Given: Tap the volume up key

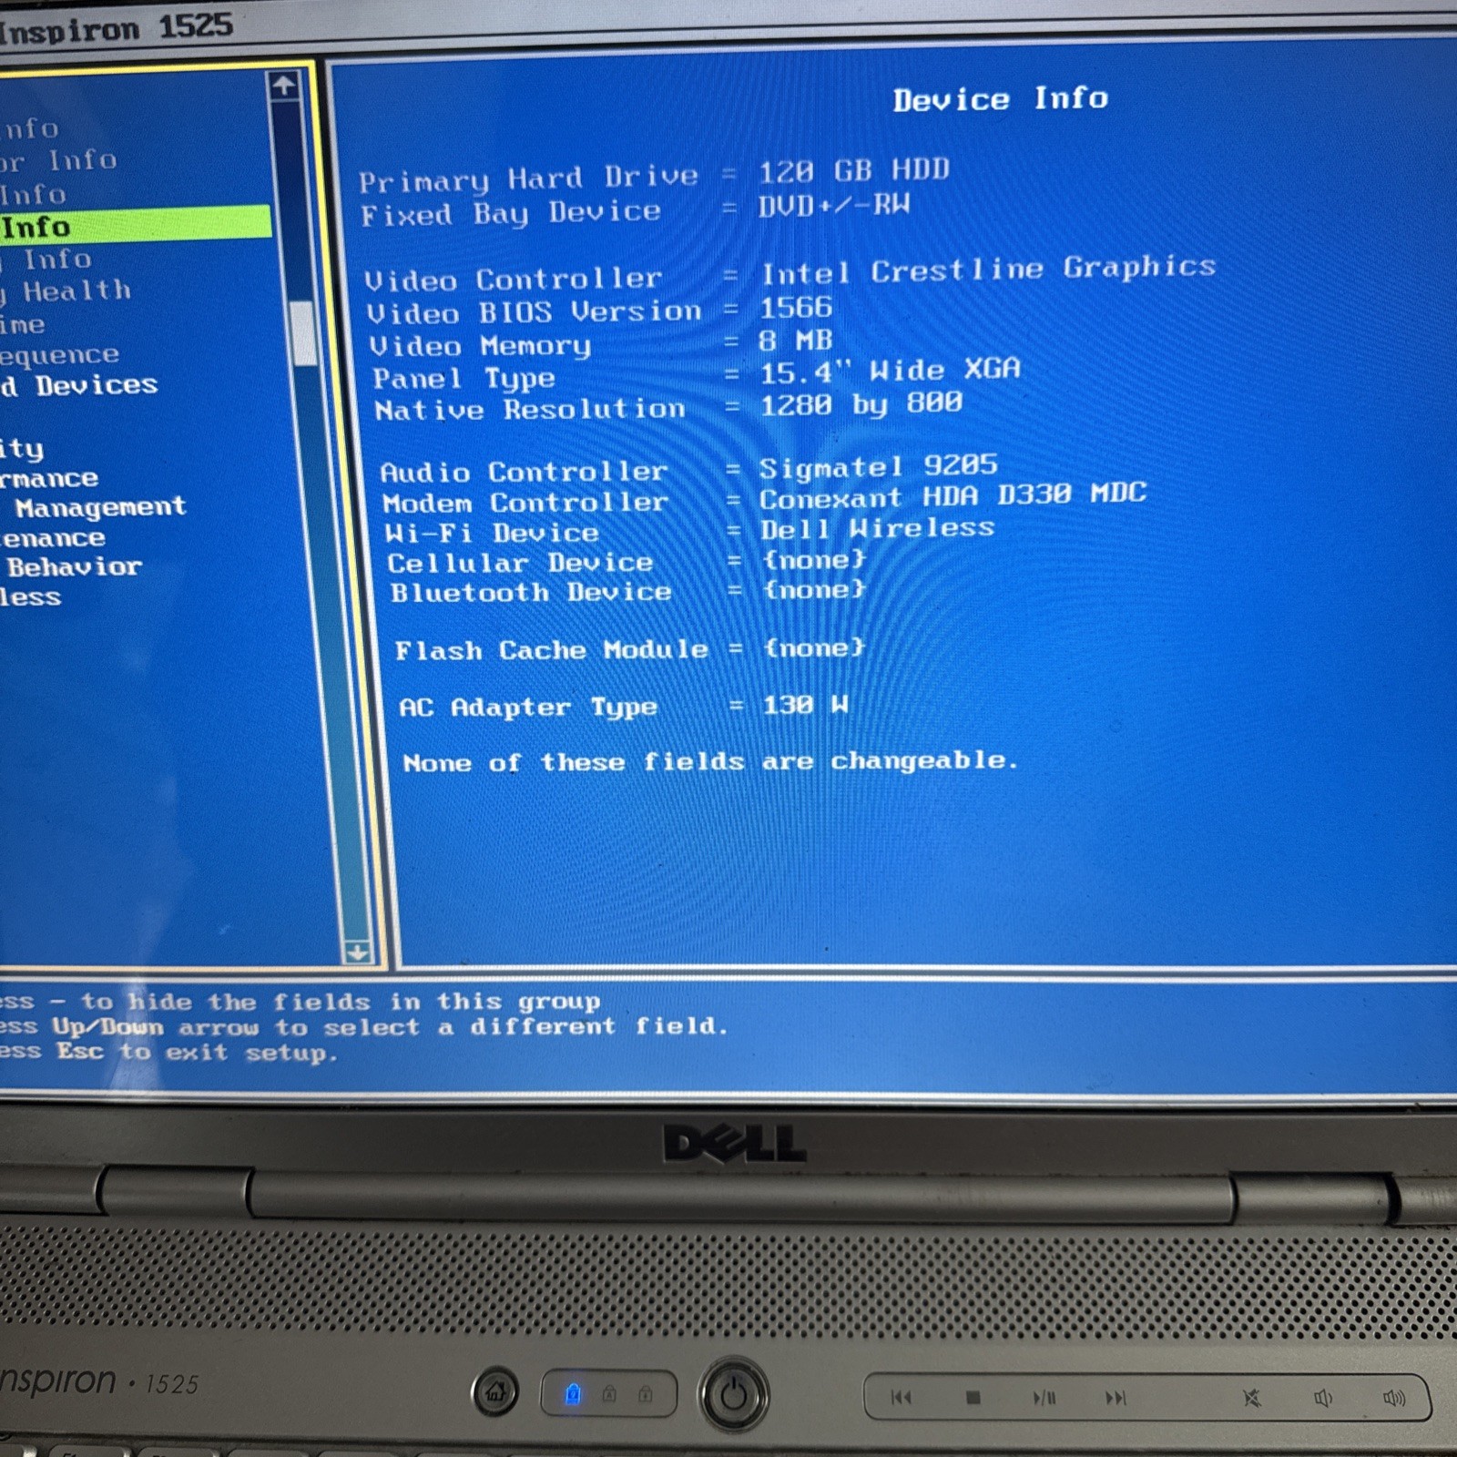Looking at the screenshot, I should coord(1394,1398).
